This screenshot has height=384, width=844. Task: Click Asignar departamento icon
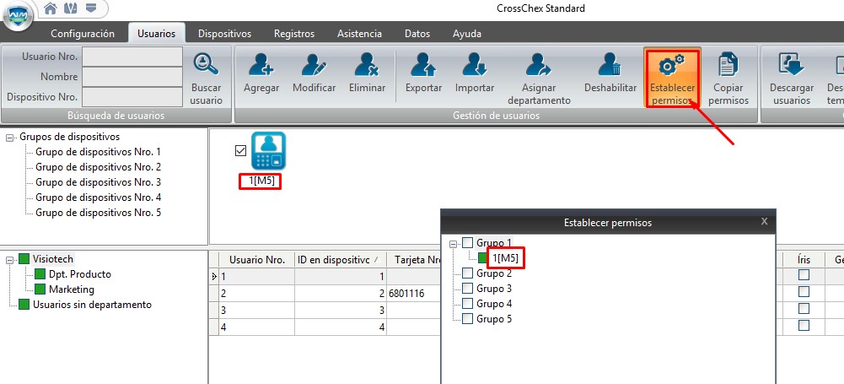click(538, 65)
